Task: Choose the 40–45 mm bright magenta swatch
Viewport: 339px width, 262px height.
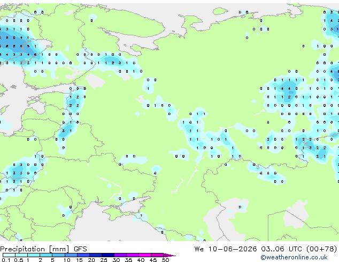Action: coord(145,255)
